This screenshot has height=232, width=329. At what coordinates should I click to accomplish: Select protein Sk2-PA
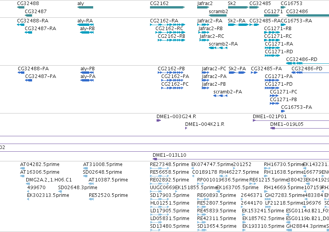[x=237, y=73]
